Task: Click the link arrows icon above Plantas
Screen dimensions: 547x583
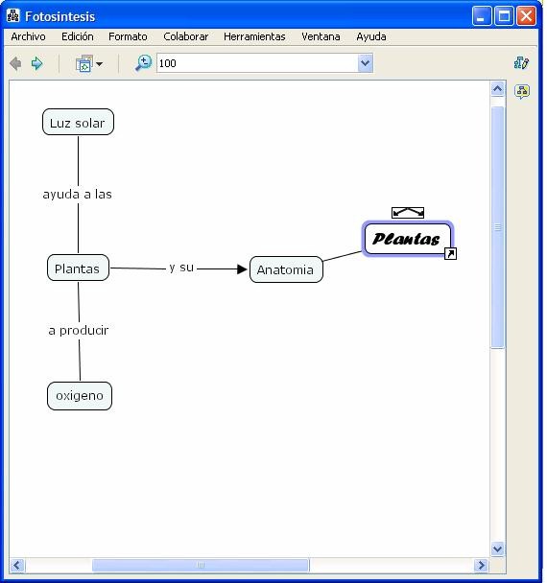Action: tap(408, 213)
